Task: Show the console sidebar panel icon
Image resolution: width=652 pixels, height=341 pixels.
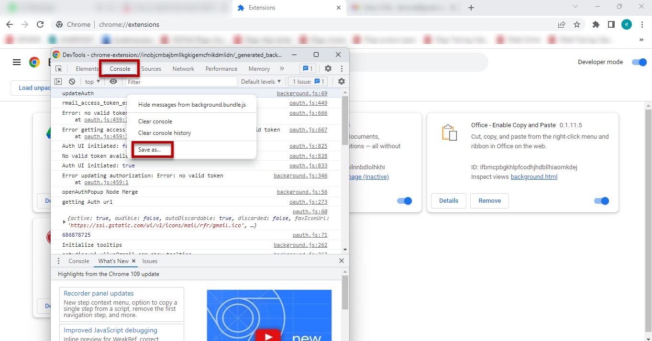Action: tap(58, 82)
